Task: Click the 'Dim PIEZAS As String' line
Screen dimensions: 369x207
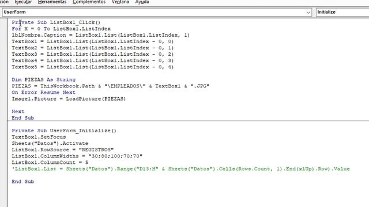Action: click(x=44, y=79)
